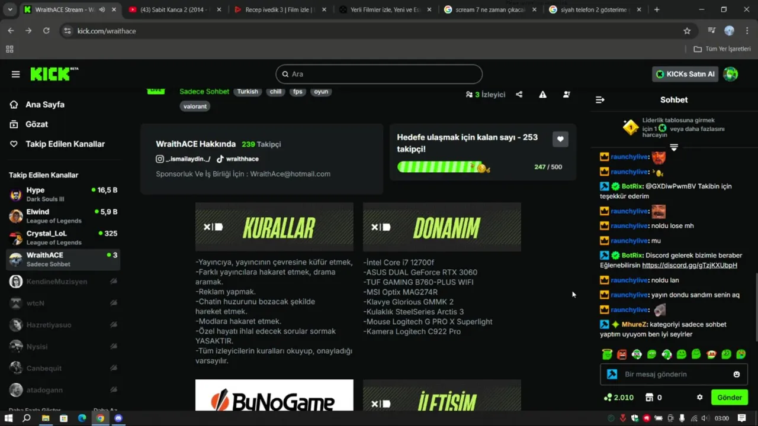Image resolution: width=758 pixels, height=426 pixels.
Task: Click the follow user icon beside report
Action: (567, 94)
